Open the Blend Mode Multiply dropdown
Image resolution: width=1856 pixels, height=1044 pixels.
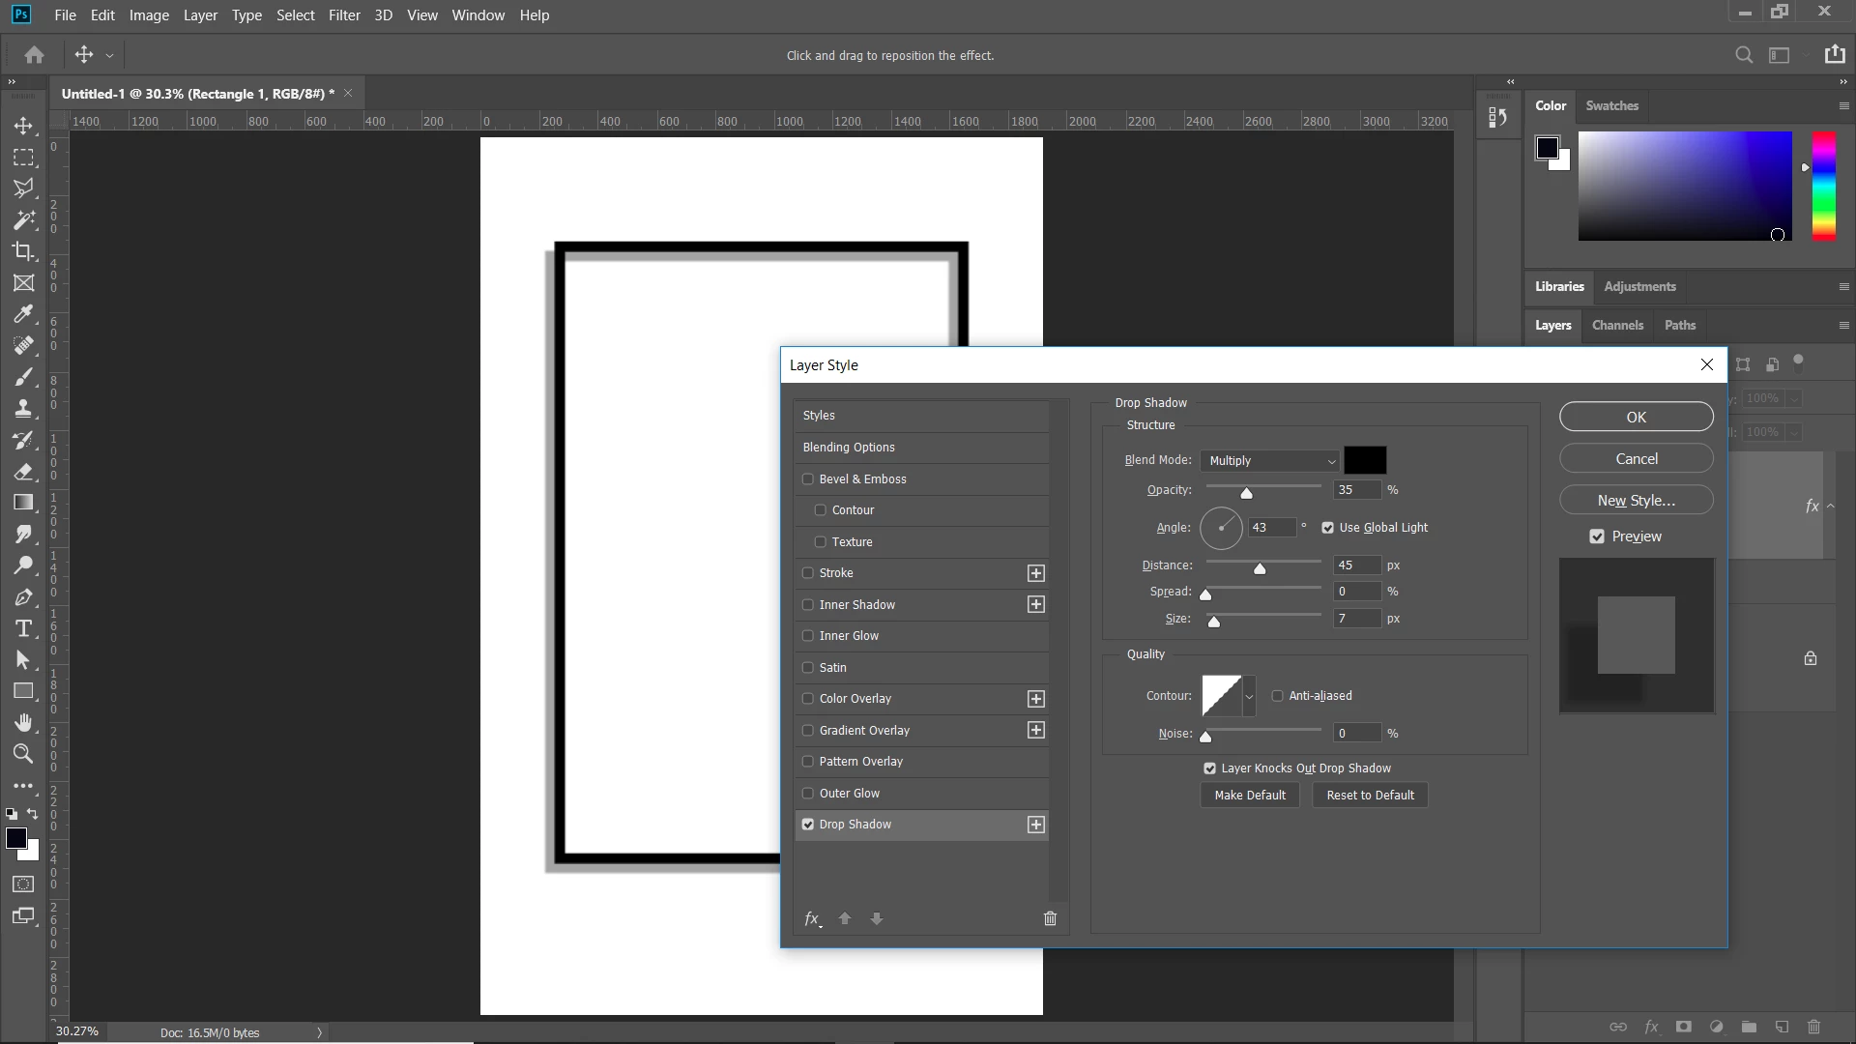pos(1270,461)
